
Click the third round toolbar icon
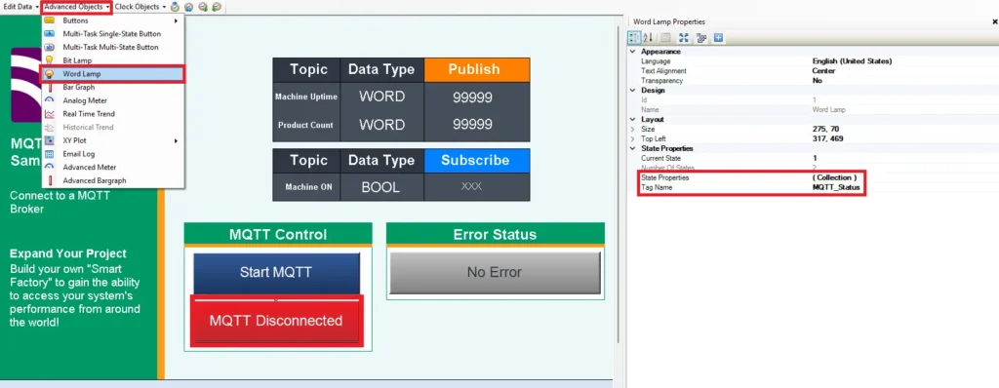click(x=203, y=7)
